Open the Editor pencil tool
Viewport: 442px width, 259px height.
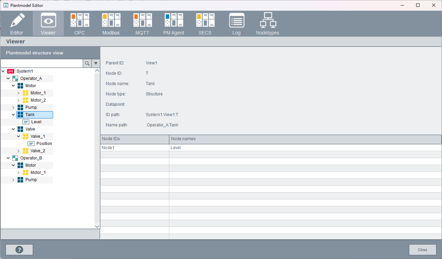[17, 23]
